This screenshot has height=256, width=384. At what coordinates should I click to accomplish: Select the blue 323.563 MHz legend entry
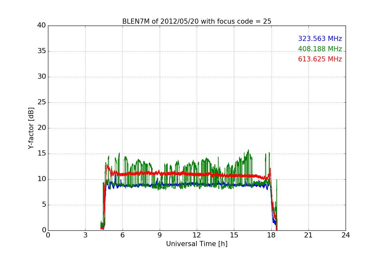click(x=320, y=39)
